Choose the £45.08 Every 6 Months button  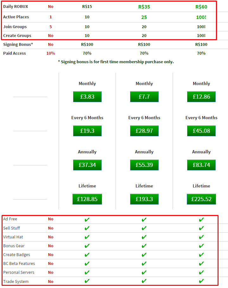click(201, 131)
